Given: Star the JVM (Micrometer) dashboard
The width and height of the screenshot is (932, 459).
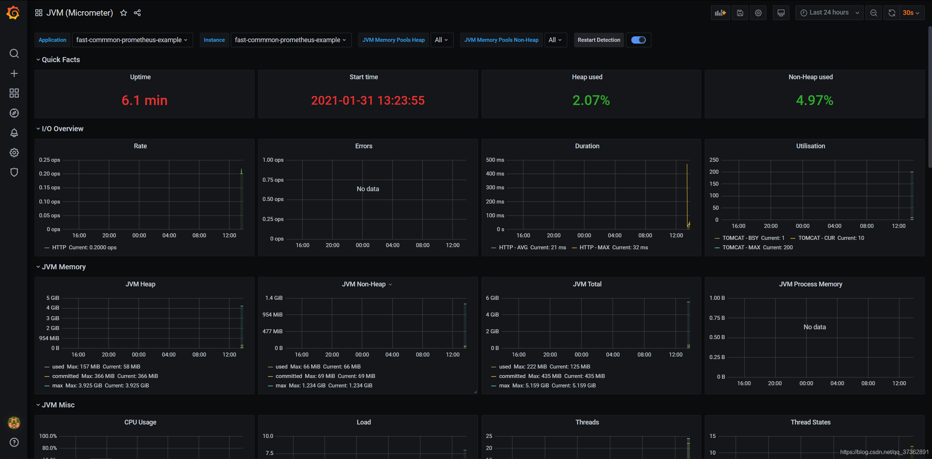Looking at the screenshot, I should pos(124,13).
